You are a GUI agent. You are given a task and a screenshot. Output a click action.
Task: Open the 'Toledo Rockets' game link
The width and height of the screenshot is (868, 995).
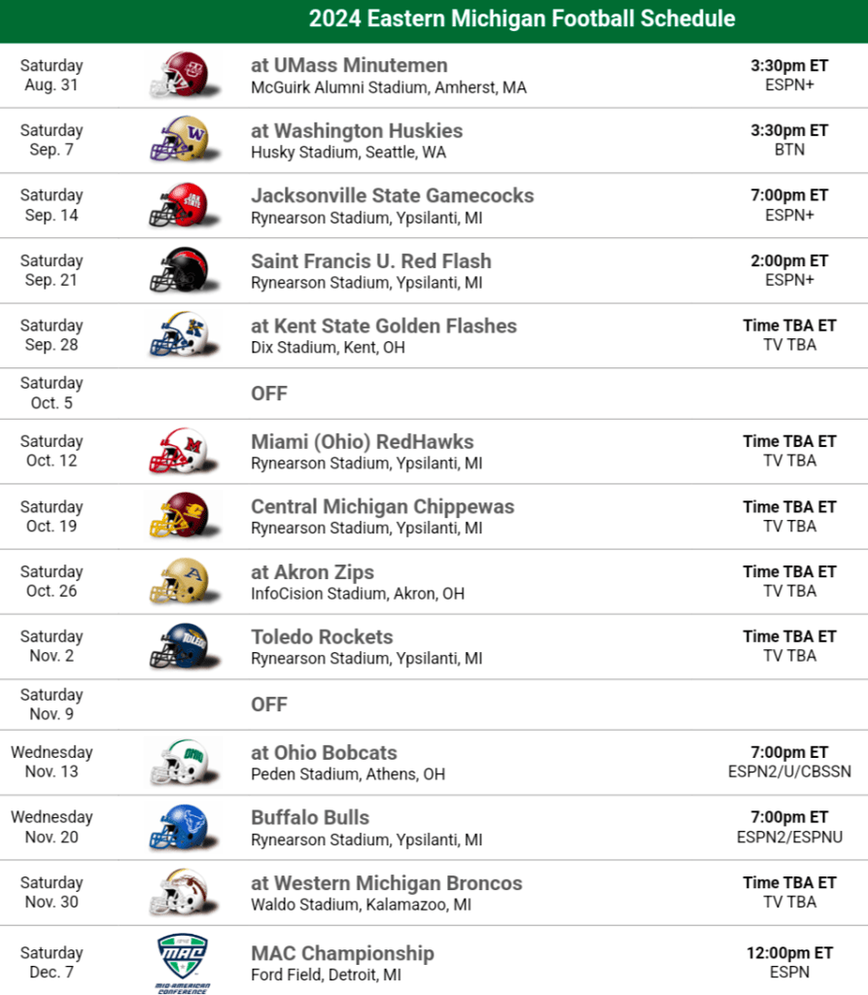[322, 636]
